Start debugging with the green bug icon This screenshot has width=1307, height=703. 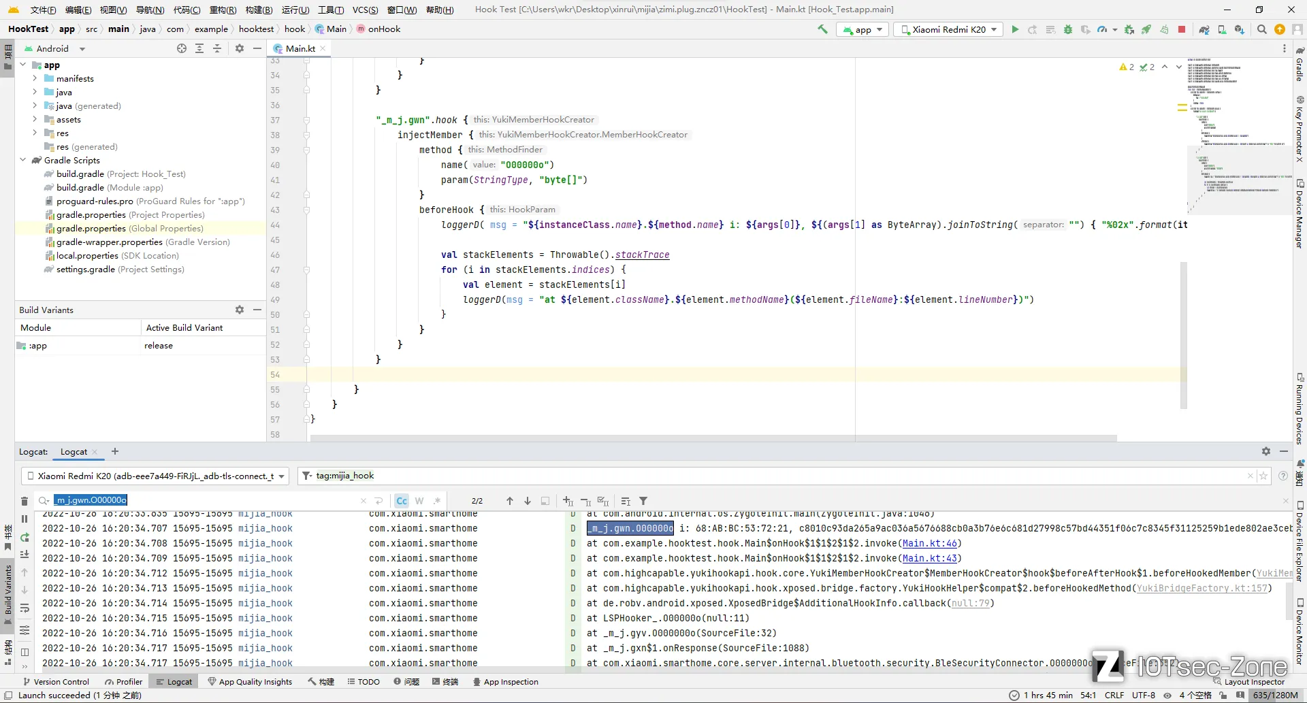tap(1067, 29)
